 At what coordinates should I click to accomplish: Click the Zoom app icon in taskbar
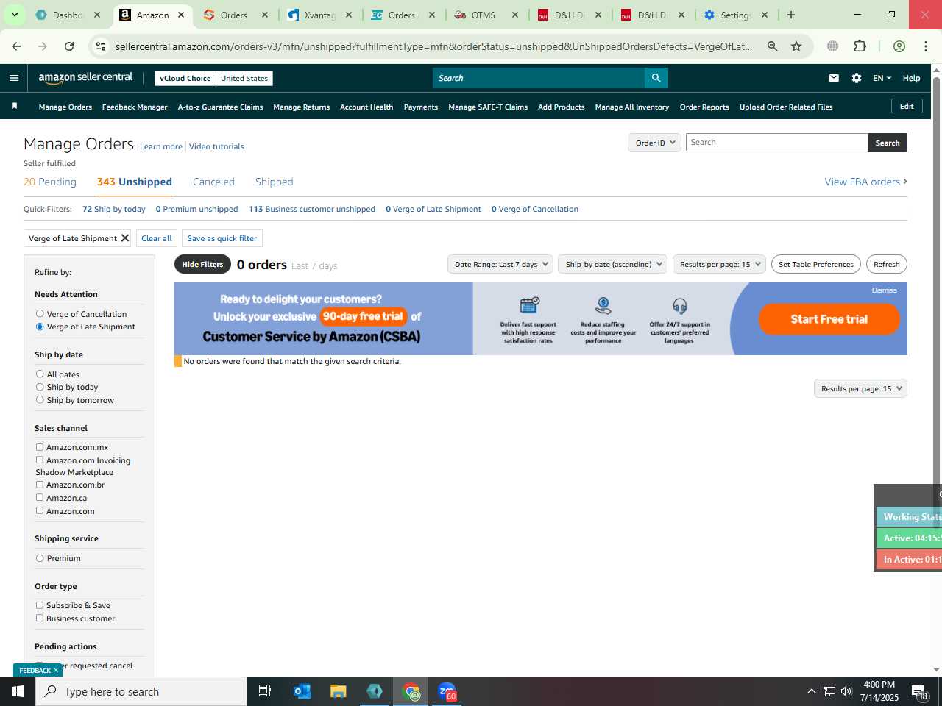coord(447,691)
